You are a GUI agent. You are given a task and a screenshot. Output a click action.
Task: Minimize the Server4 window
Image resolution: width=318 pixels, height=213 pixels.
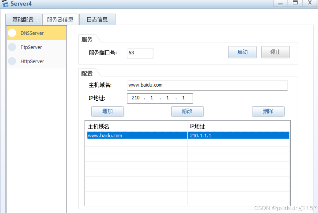pyautogui.click(x=280, y=3)
